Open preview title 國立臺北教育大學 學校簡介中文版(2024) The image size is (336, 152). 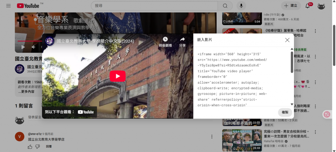(x=95, y=41)
